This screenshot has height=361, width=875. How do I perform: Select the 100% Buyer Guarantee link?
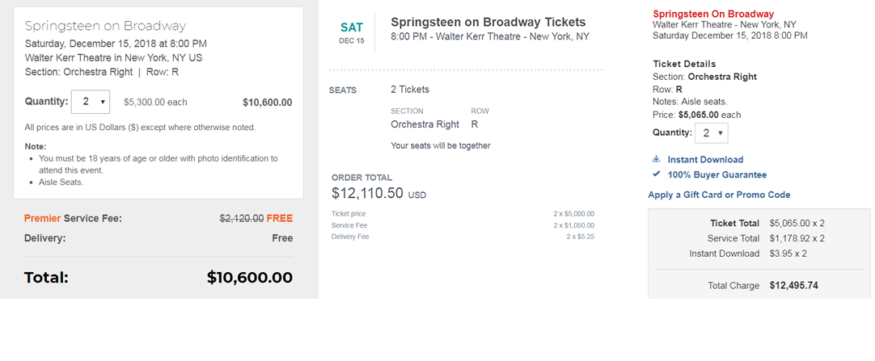tap(716, 174)
